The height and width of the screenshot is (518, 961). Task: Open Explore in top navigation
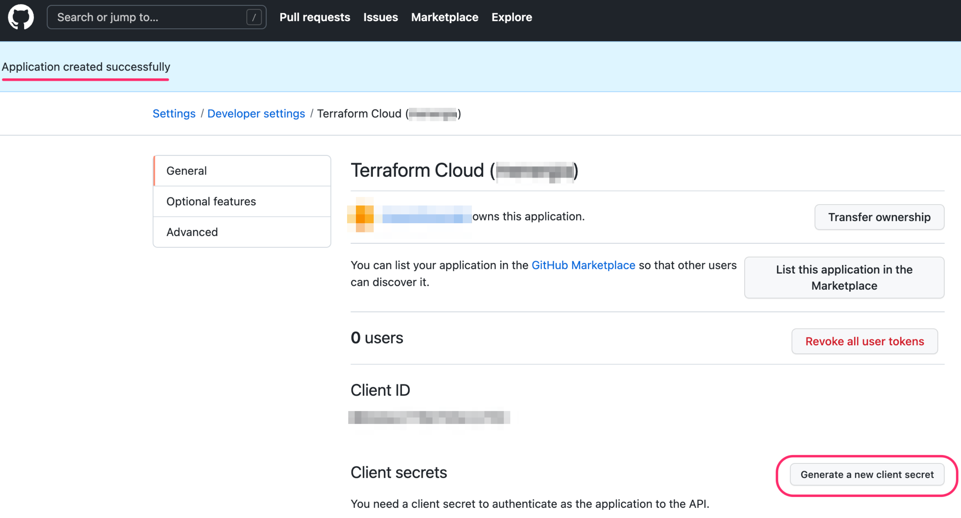pos(512,17)
